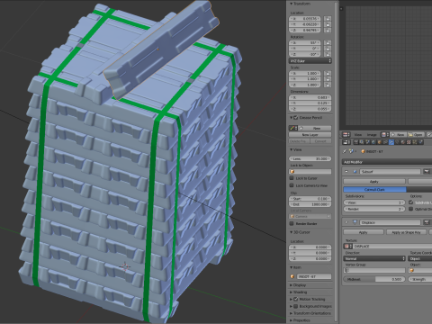Open the XYZ Euler rotation mode dropdown
Viewport: 432px width, 324px height.
310,61
